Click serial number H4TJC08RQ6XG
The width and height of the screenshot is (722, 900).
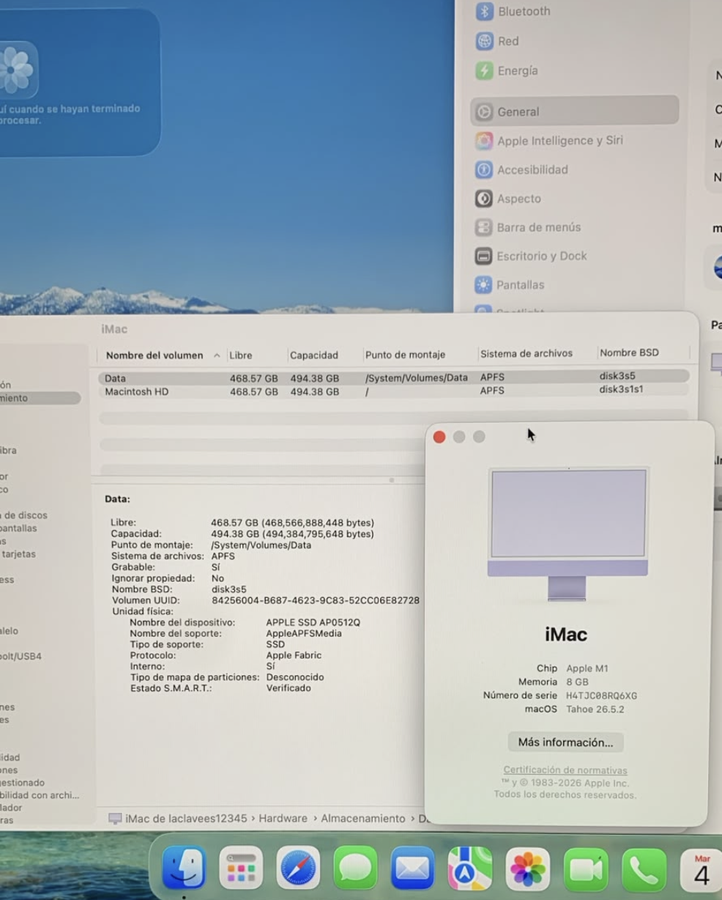point(601,696)
